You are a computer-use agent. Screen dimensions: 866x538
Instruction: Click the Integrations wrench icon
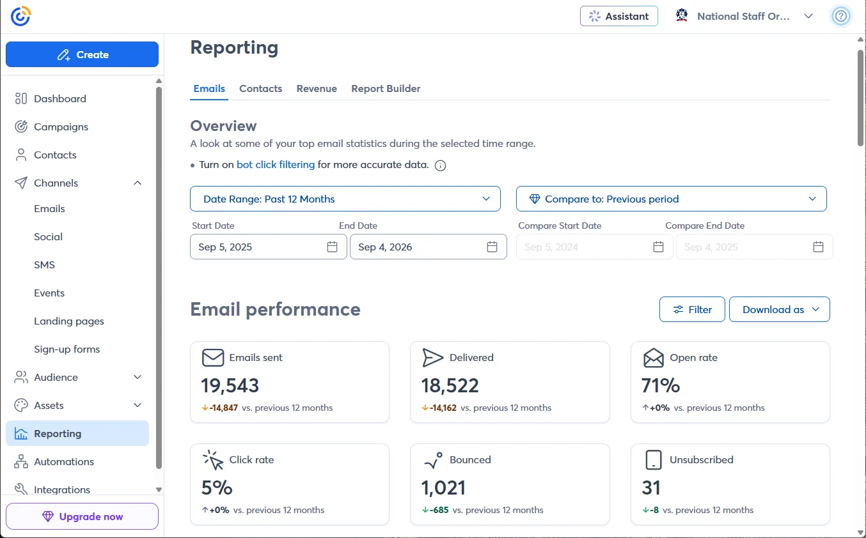tap(21, 489)
